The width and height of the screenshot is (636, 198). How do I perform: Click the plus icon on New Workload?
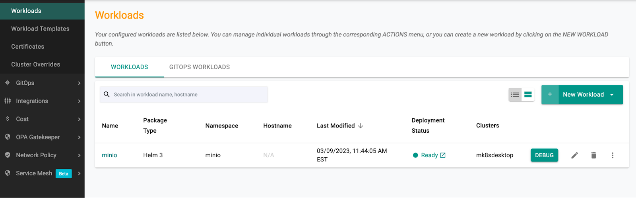[x=550, y=95]
